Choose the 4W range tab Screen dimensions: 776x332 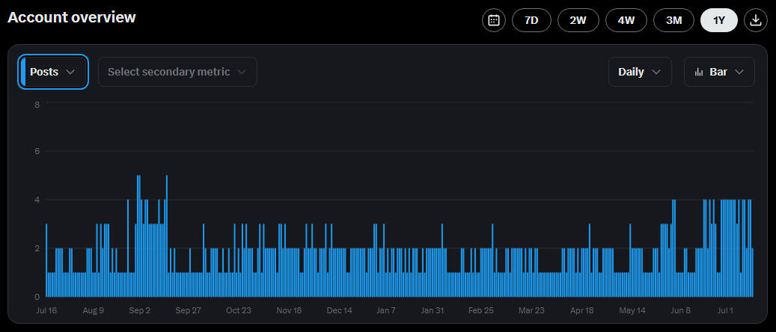[x=626, y=20]
